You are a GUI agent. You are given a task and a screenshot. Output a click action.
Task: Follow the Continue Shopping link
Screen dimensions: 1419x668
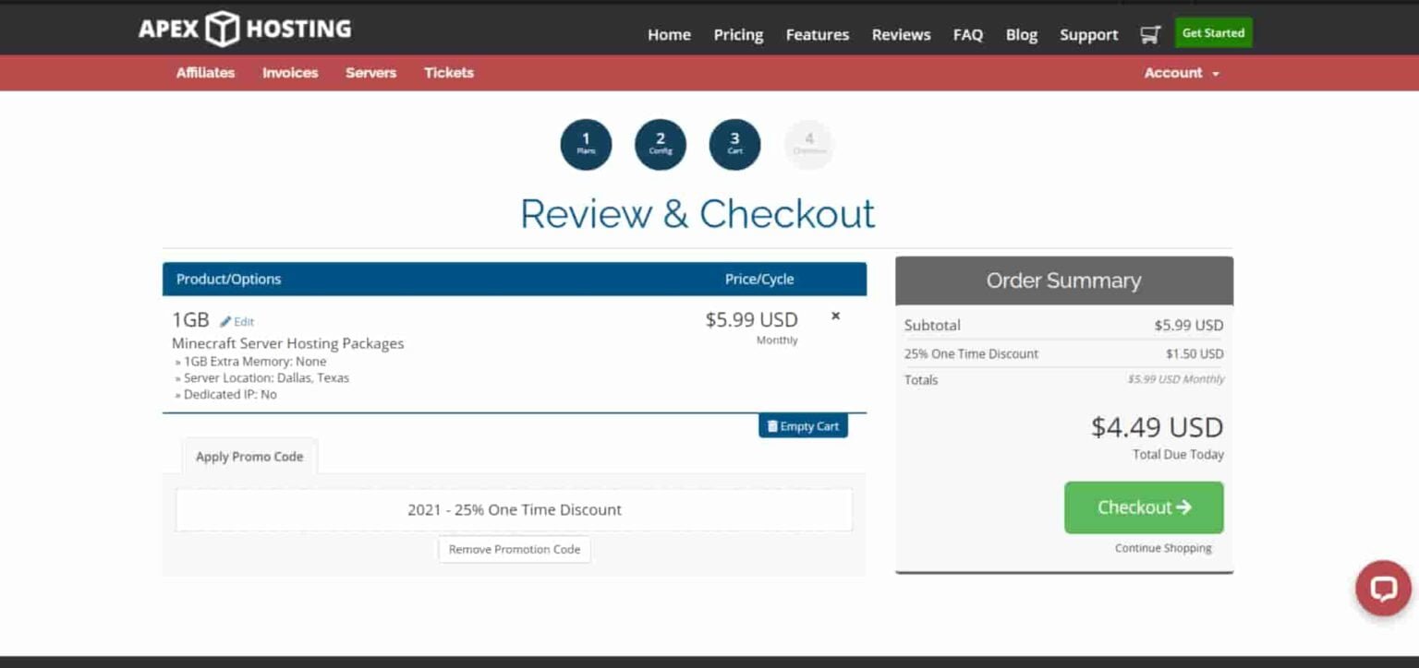pyautogui.click(x=1163, y=548)
